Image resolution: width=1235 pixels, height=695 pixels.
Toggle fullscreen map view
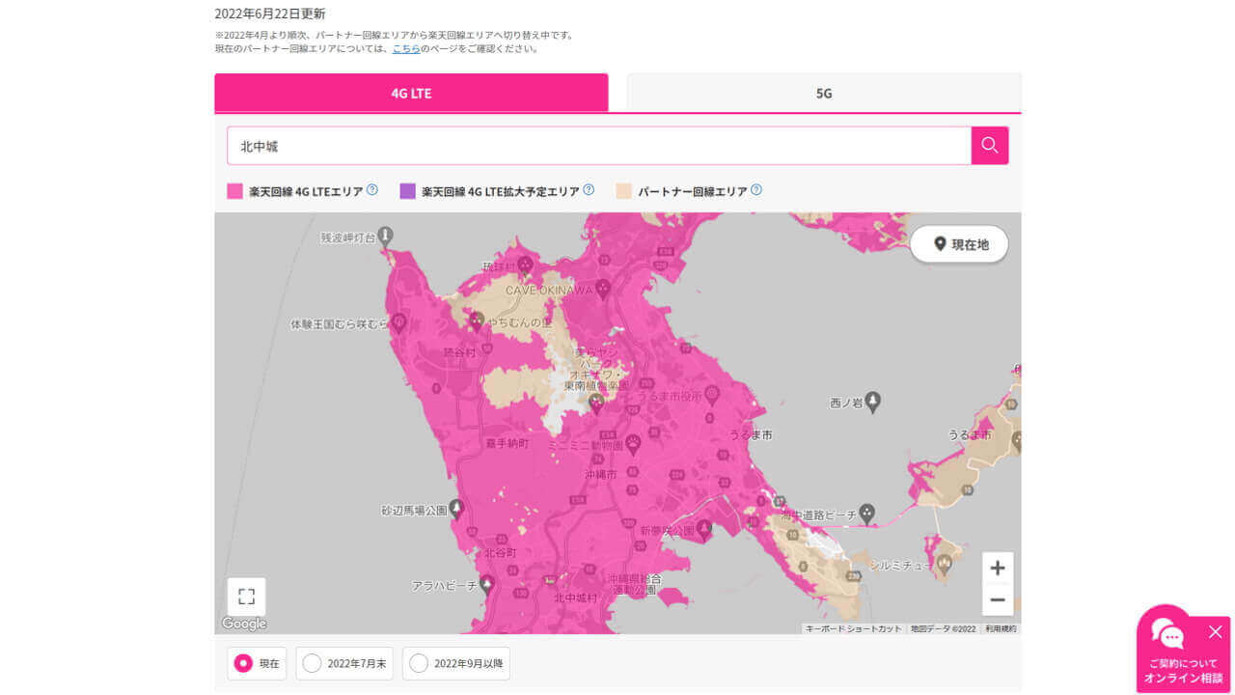pyautogui.click(x=246, y=597)
